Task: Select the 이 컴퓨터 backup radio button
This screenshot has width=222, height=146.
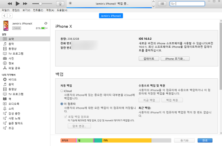Action: 62,104
